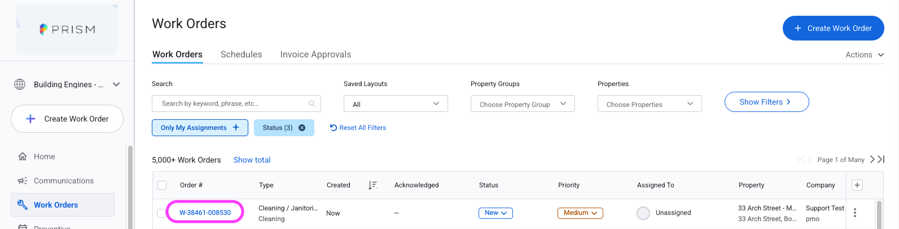
Task: Check the box for W-38461-008530 row
Action: click(161, 213)
